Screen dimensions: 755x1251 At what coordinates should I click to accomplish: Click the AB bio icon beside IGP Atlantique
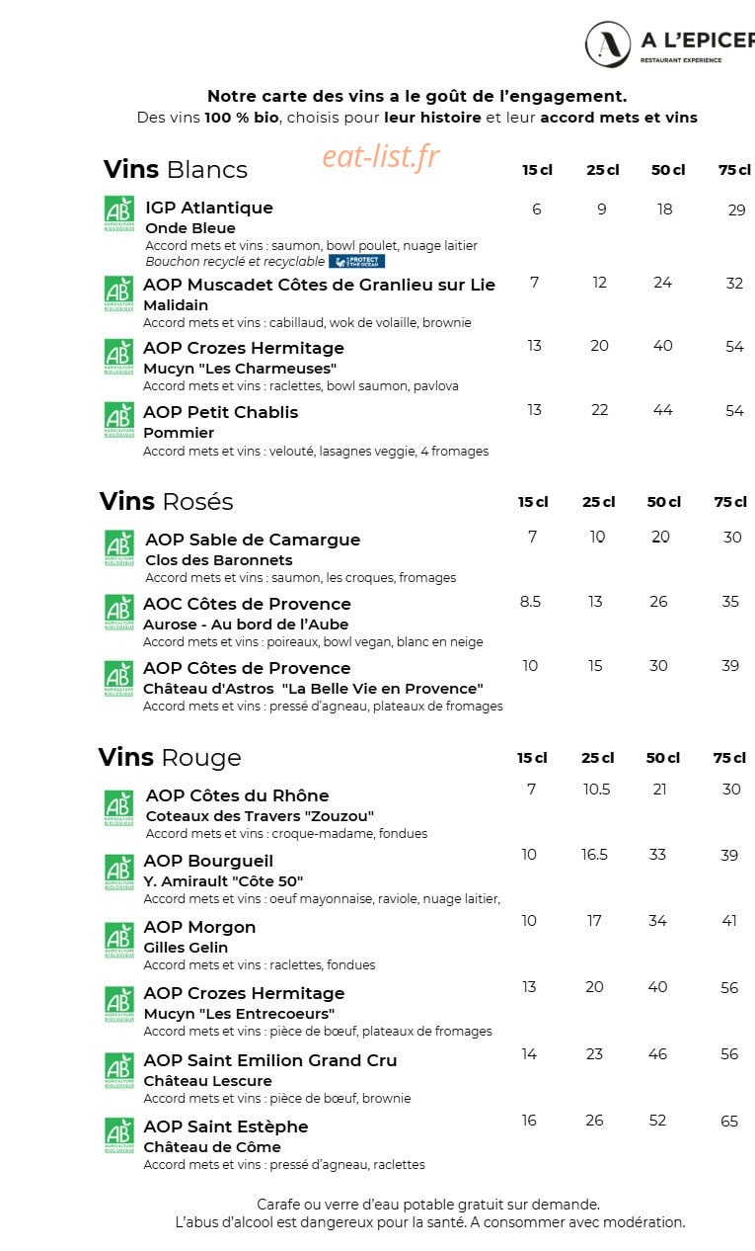119,214
